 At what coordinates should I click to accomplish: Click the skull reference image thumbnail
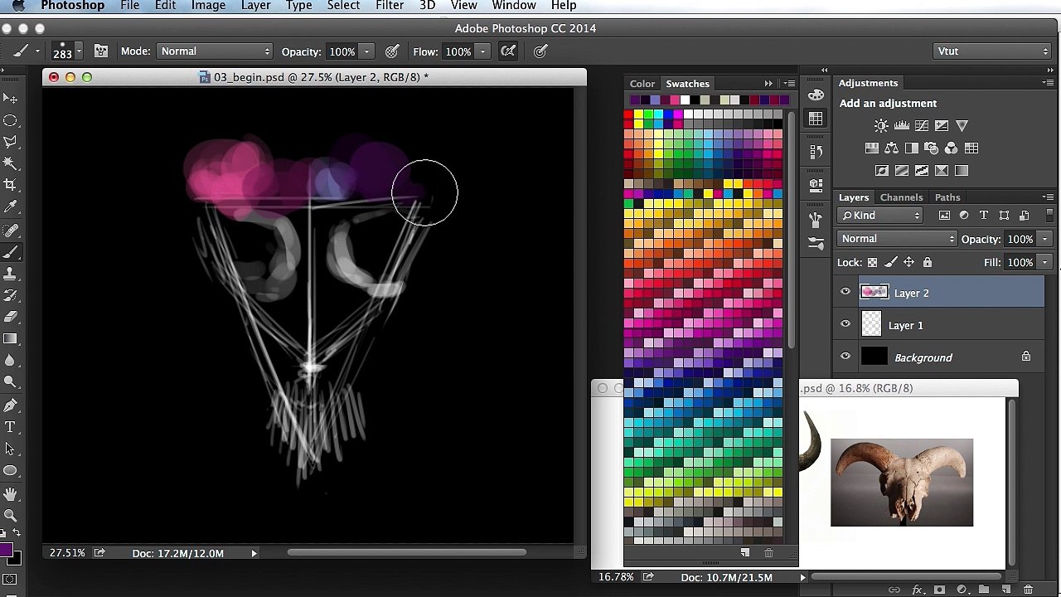pyautogui.click(x=902, y=483)
